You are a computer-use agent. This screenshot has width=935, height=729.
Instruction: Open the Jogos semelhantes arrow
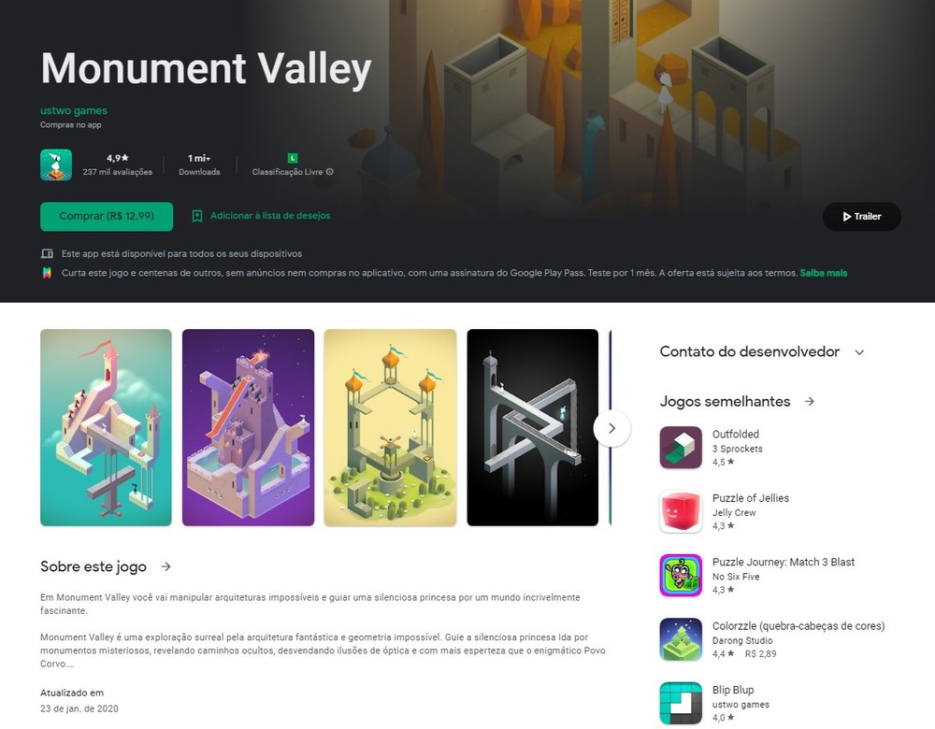coord(809,401)
